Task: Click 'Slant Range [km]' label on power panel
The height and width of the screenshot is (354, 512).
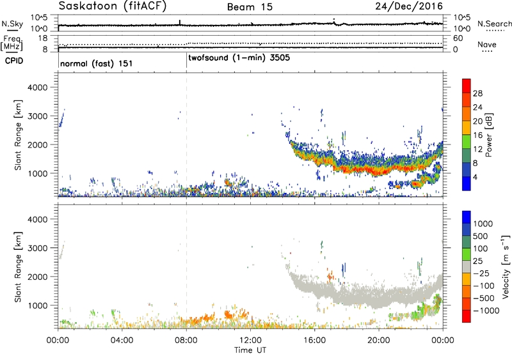Action: pos(18,135)
